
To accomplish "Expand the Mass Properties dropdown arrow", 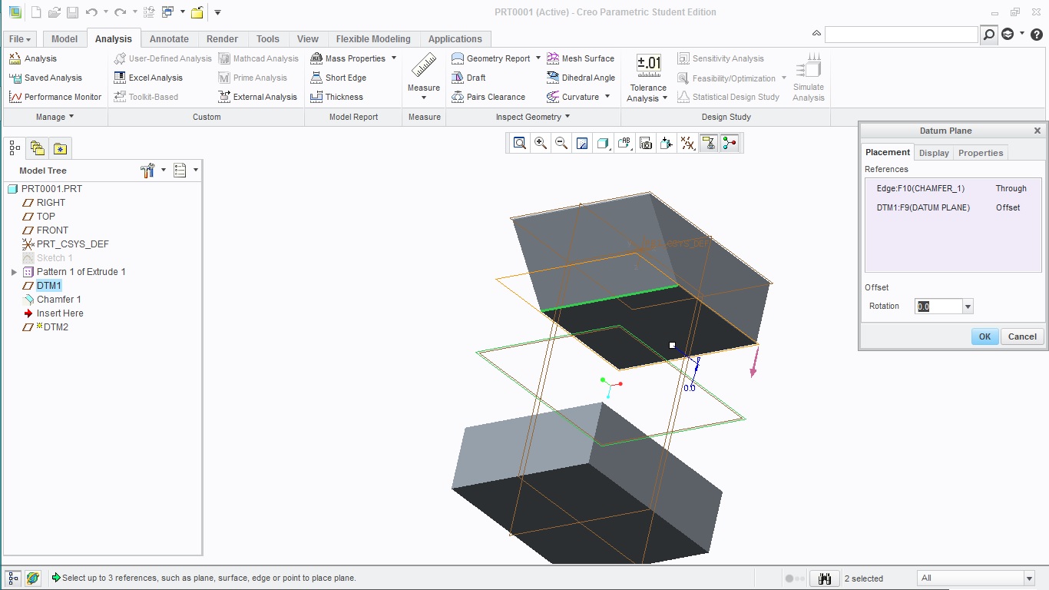I will pos(394,58).
